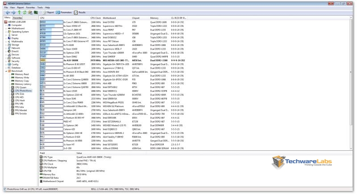Expand the Database tree node
Viewport: 357px width, 195px height.
click(x=6, y=68)
